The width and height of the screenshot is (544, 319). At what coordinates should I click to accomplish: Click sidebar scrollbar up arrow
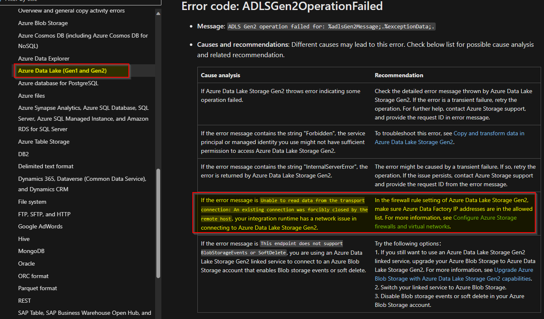click(x=158, y=14)
